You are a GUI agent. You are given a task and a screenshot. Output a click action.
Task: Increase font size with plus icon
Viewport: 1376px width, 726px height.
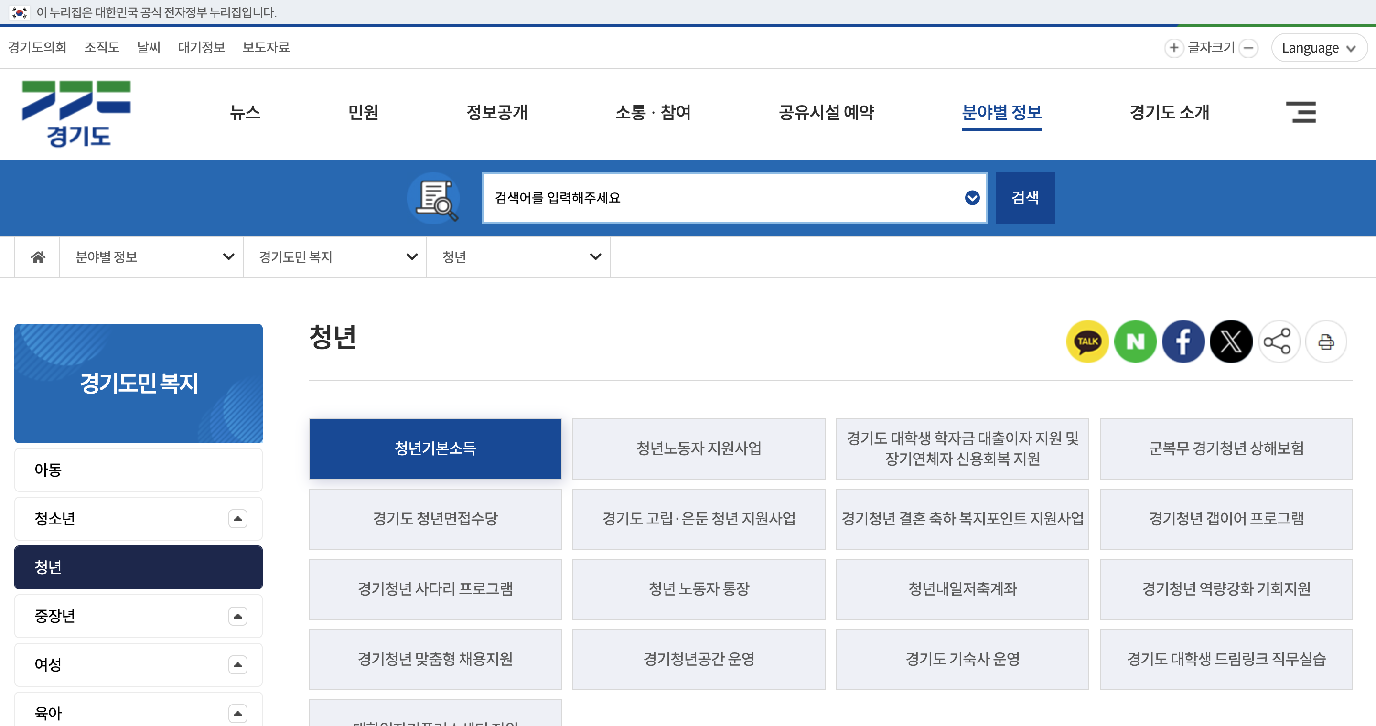tap(1173, 48)
